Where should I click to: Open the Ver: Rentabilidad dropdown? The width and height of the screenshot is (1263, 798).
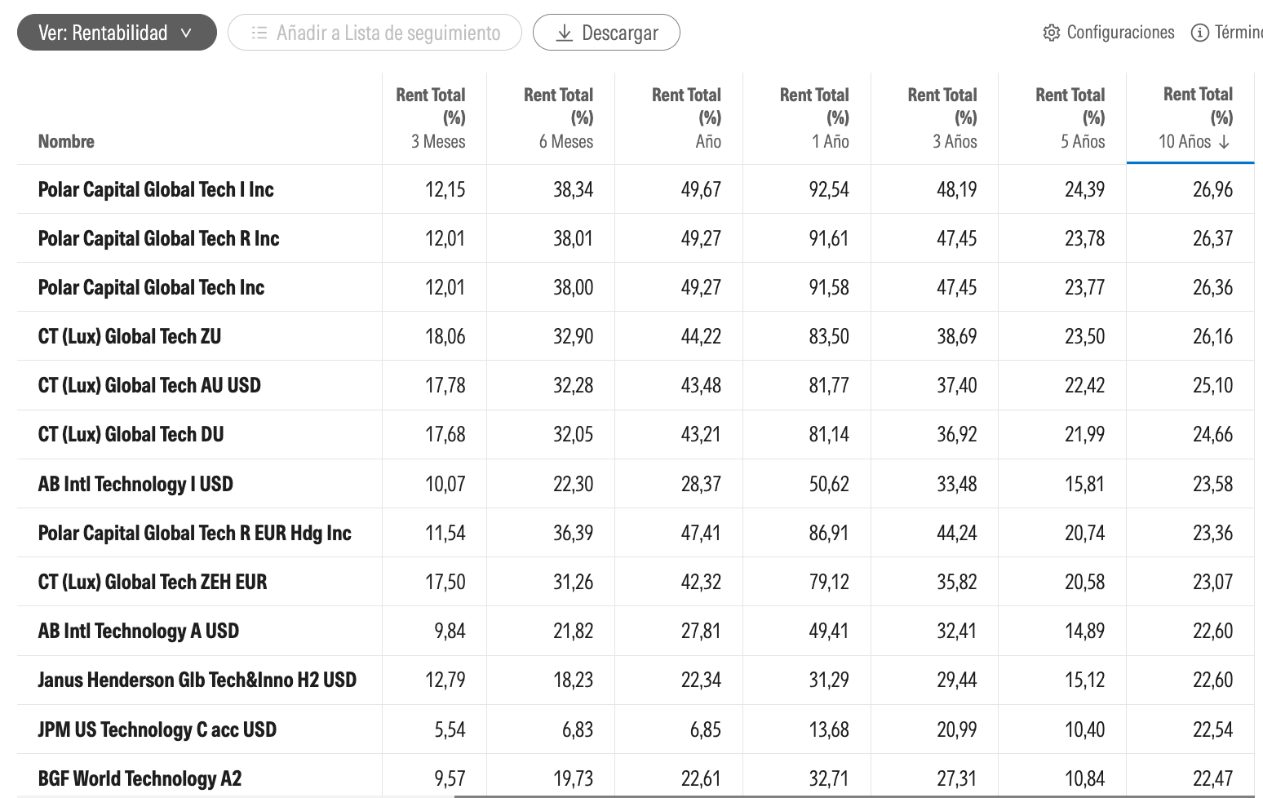117,33
